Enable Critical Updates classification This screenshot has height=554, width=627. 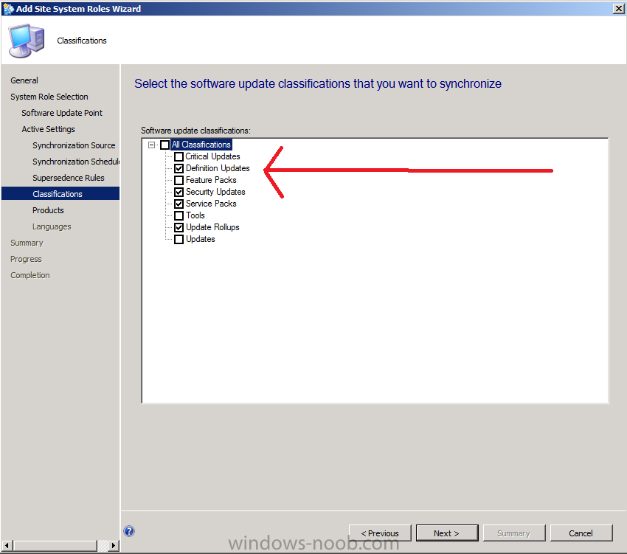[179, 157]
